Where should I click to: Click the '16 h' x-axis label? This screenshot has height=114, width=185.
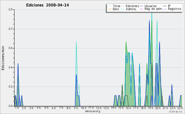tap(128, 108)
